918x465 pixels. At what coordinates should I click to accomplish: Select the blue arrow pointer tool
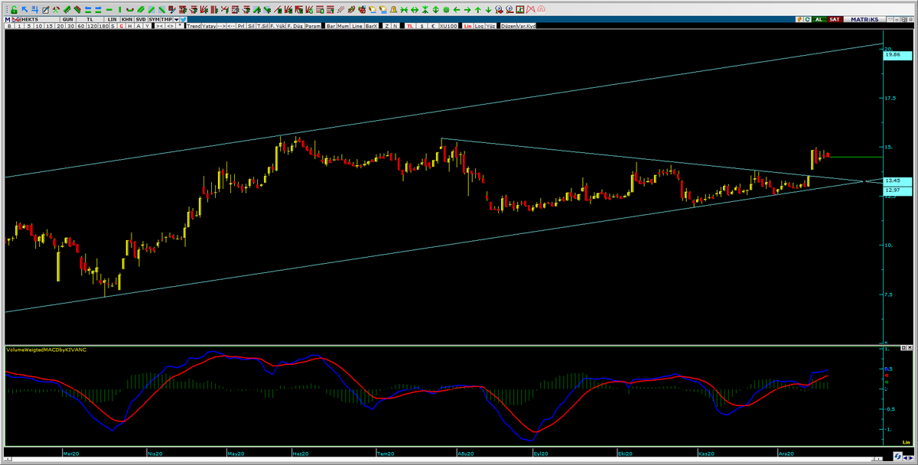pos(24,9)
